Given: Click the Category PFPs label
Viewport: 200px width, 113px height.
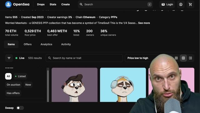Looking at the screenshot, I should coord(108,17).
